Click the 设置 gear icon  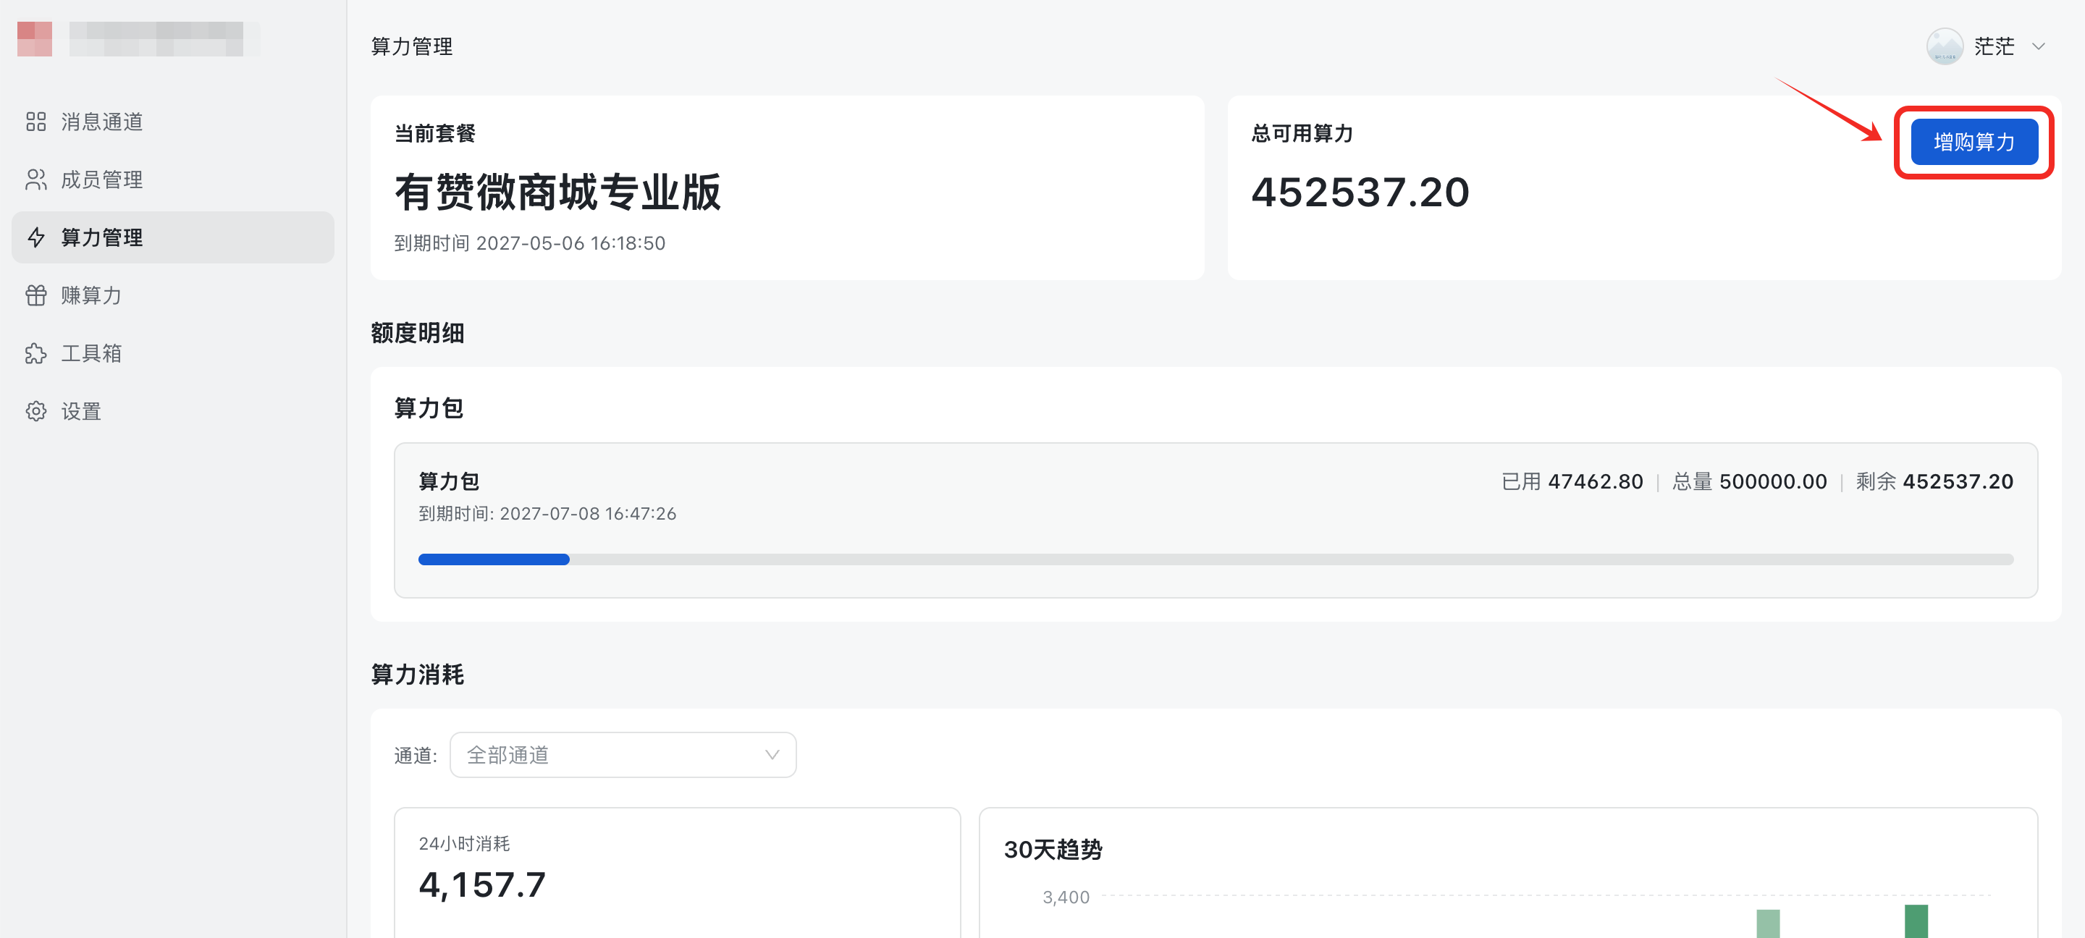[x=35, y=411]
